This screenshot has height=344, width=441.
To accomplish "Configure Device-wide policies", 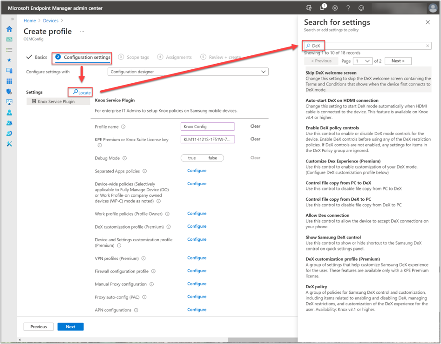I will (x=197, y=183).
